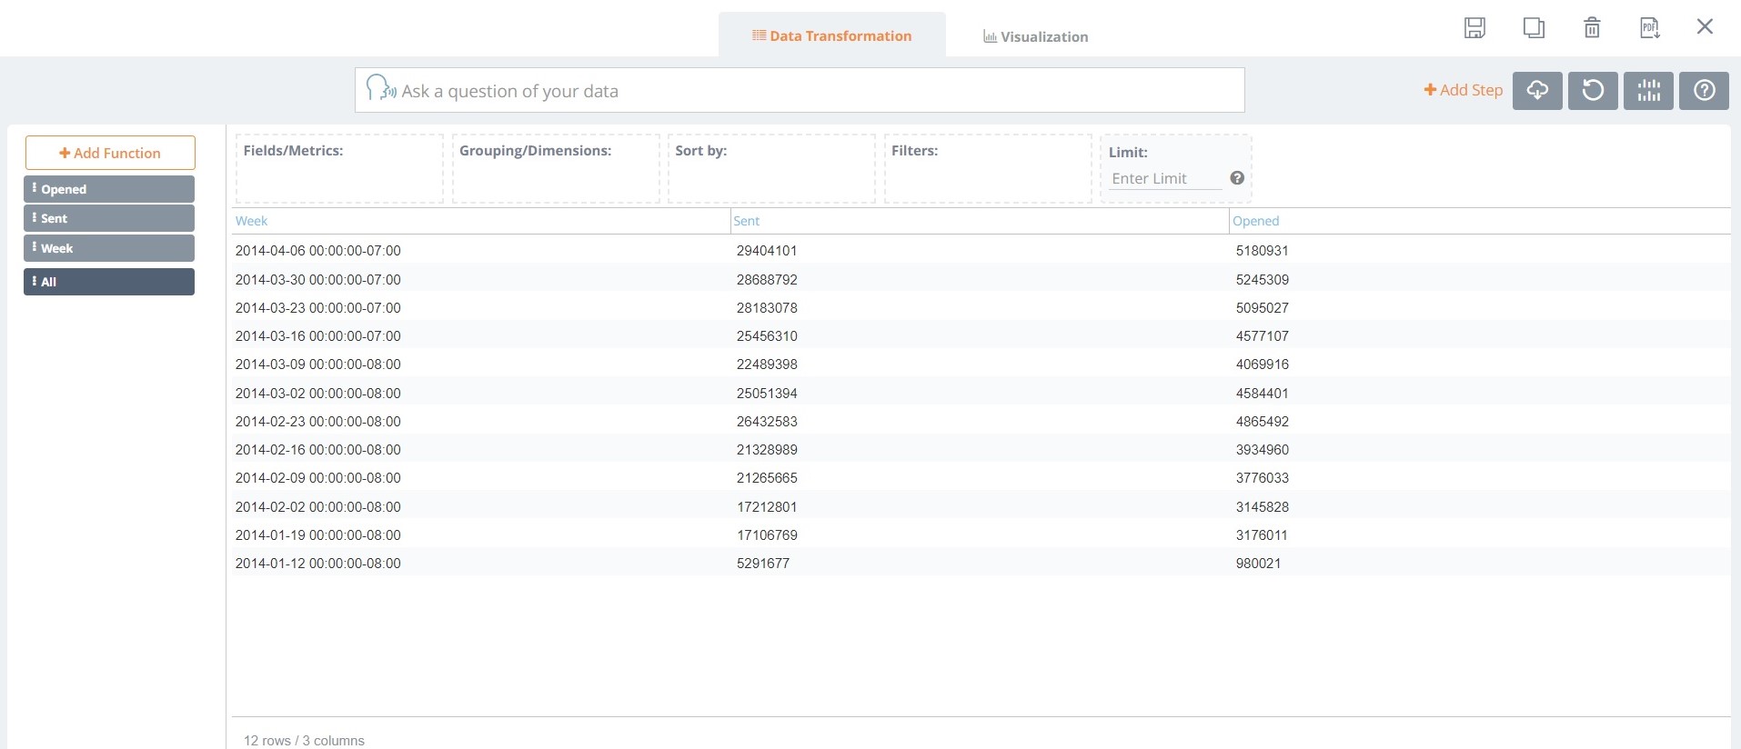The height and width of the screenshot is (749, 1741).
Task: Click the Limit help tooltip icon
Action: coord(1237,178)
